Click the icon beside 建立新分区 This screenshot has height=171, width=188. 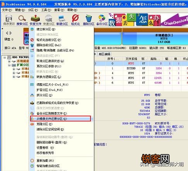click(x=32, y=29)
